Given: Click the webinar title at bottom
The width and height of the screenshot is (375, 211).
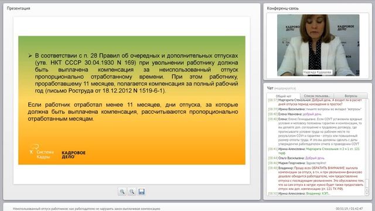Looking at the screenshot, I should click(x=86, y=209).
